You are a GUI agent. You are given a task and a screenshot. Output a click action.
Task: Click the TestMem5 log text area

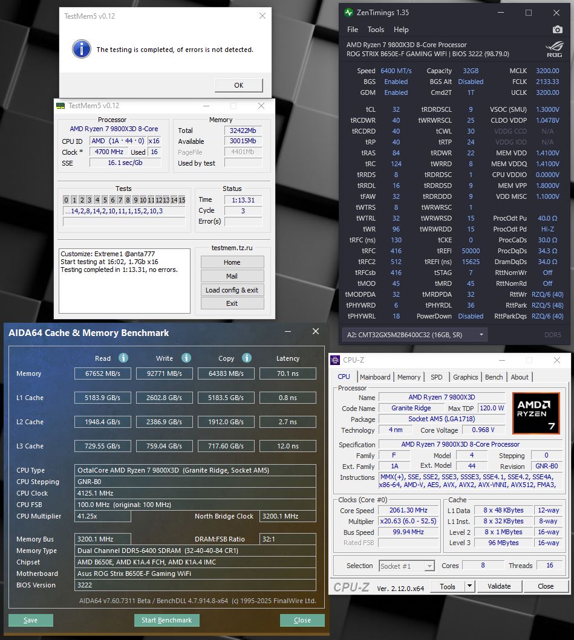pyautogui.click(x=125, y=281)
